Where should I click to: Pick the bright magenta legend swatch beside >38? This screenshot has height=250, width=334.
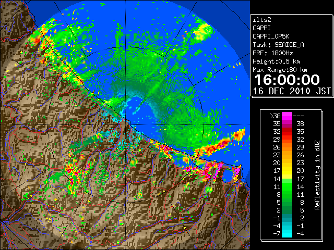tap(287, 116)
